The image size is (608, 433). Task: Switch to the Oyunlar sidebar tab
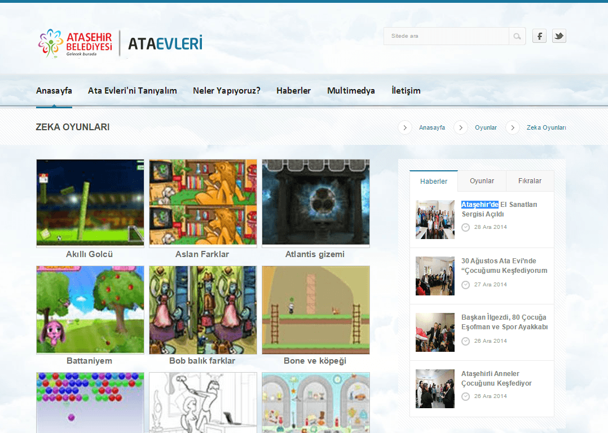(482, 181)
